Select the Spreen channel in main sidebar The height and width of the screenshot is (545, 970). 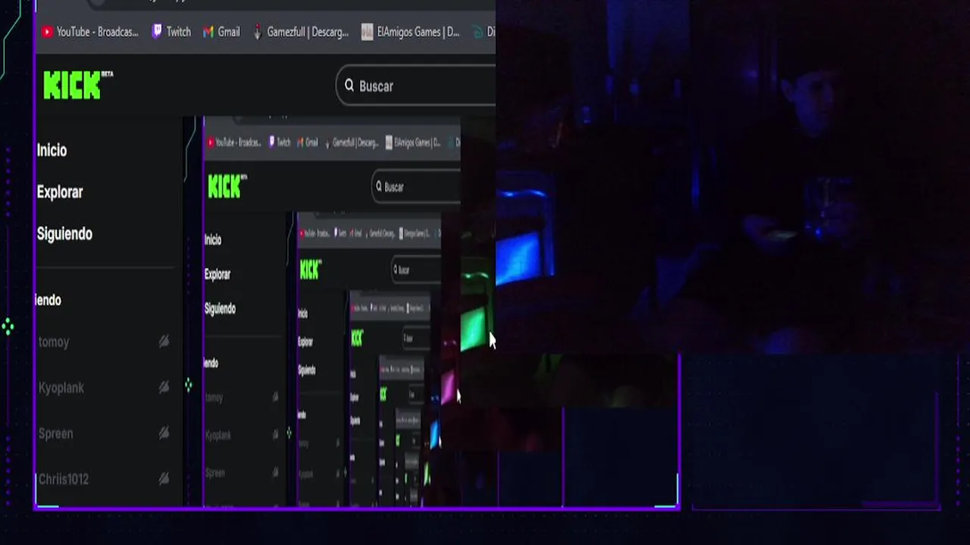pyautogui.click(x=56, y=434)
